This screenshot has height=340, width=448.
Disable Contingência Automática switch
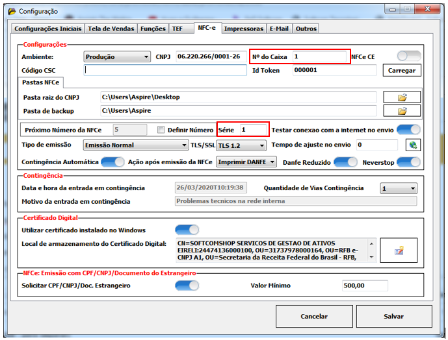[x=112, y=162]
